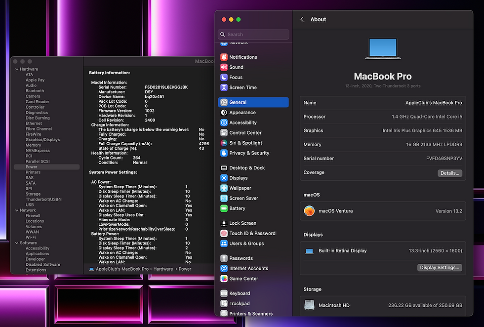Click Hardware in the path bar

[x=163, y=269]
